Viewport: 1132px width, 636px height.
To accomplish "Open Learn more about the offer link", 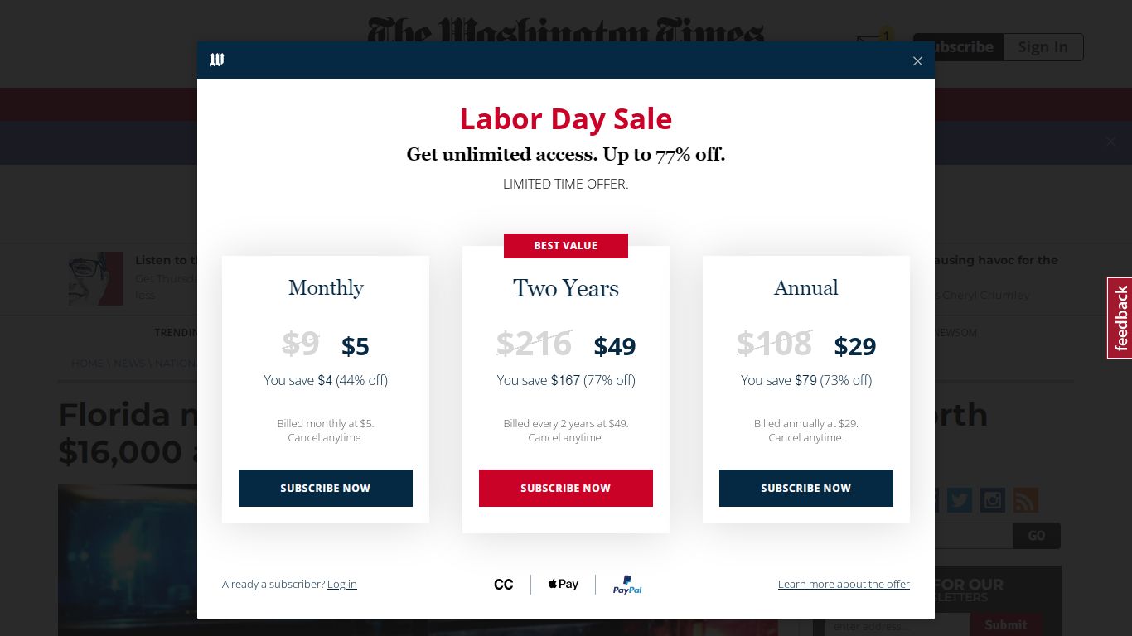I will click(x=844, y=584).
